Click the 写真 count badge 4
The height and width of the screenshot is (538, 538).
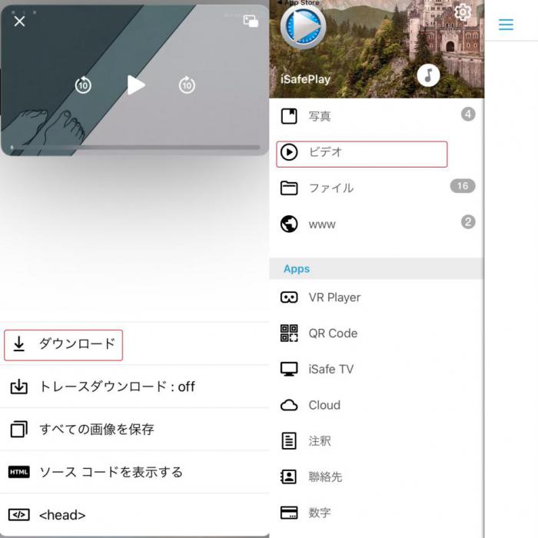[468, 114]
